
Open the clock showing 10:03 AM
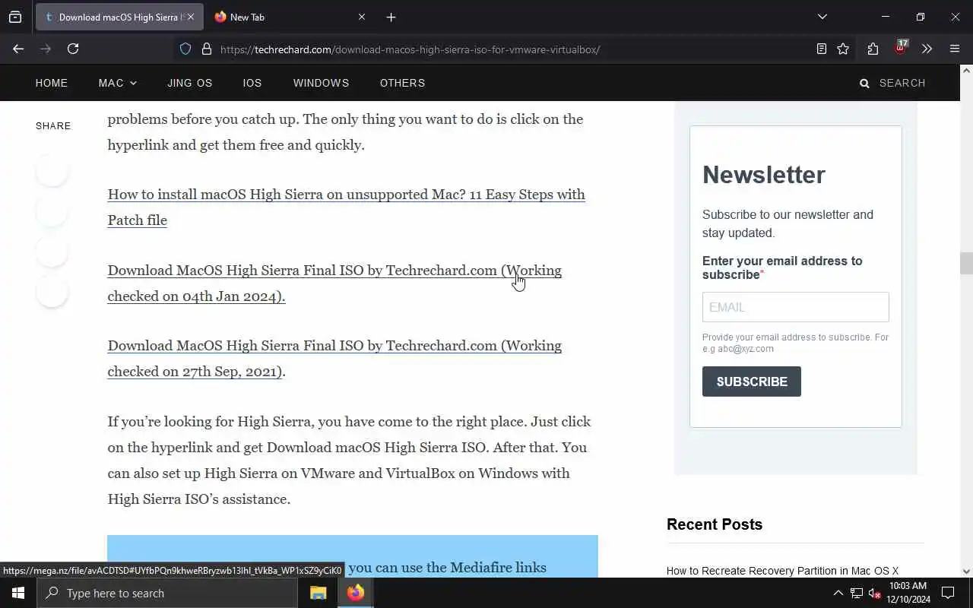tap(908, 593)
